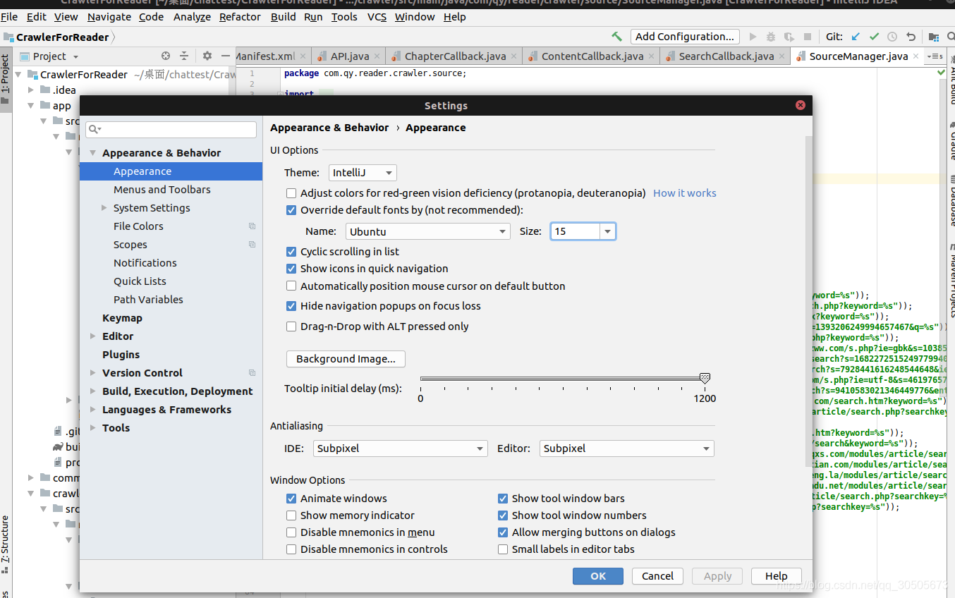Open the IDE antialiasing Subpixel dropdown

[x=400, y=448]
